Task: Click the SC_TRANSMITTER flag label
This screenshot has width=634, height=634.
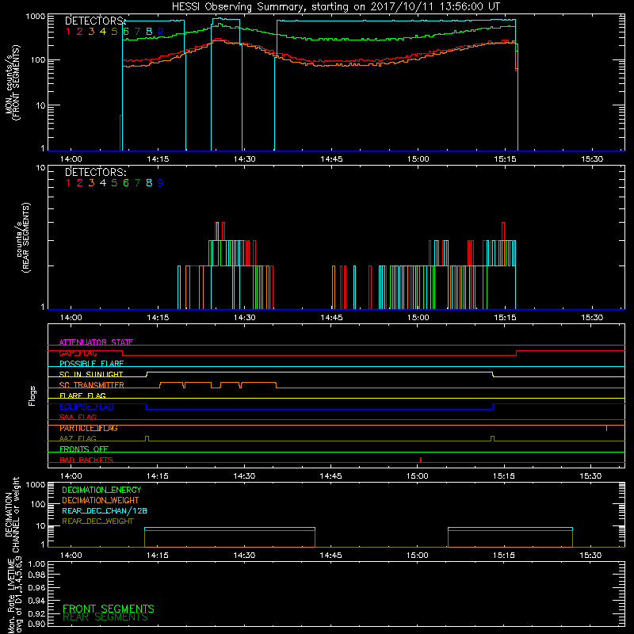Action: (x=91, y=385)
